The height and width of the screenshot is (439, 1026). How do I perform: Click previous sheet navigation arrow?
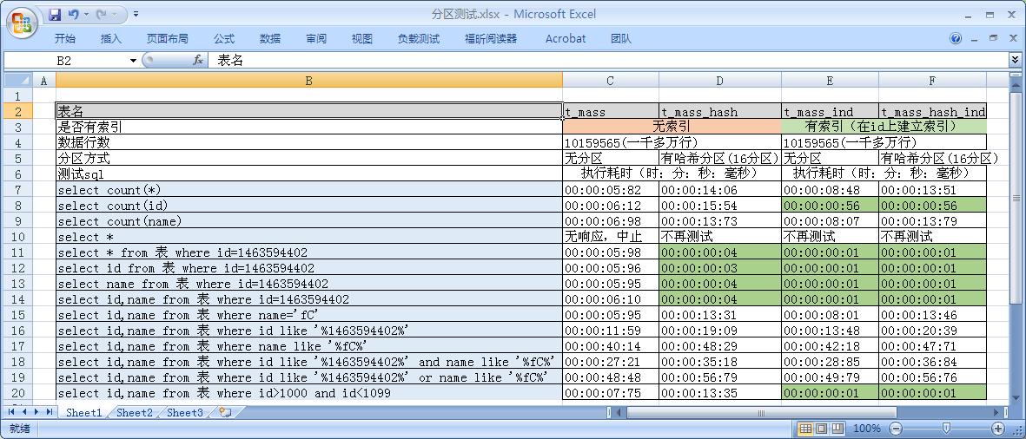[24, 411]
